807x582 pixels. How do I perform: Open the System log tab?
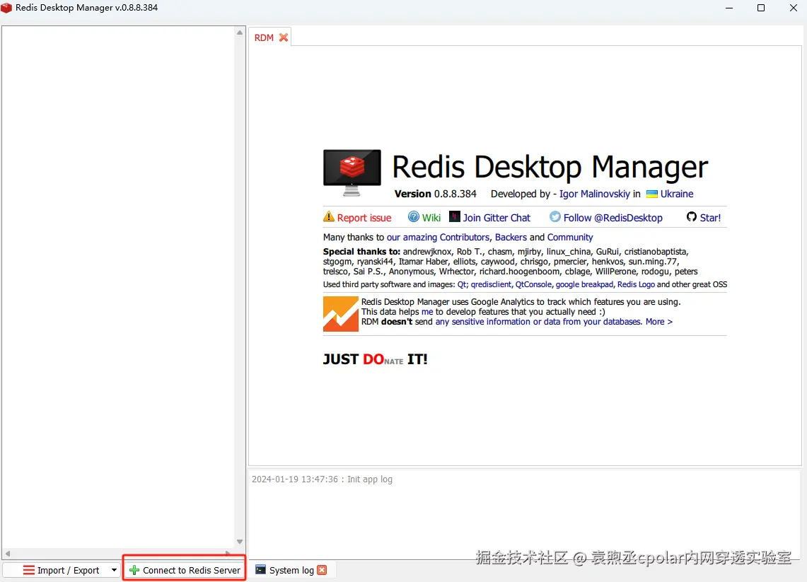coord(291,570)
